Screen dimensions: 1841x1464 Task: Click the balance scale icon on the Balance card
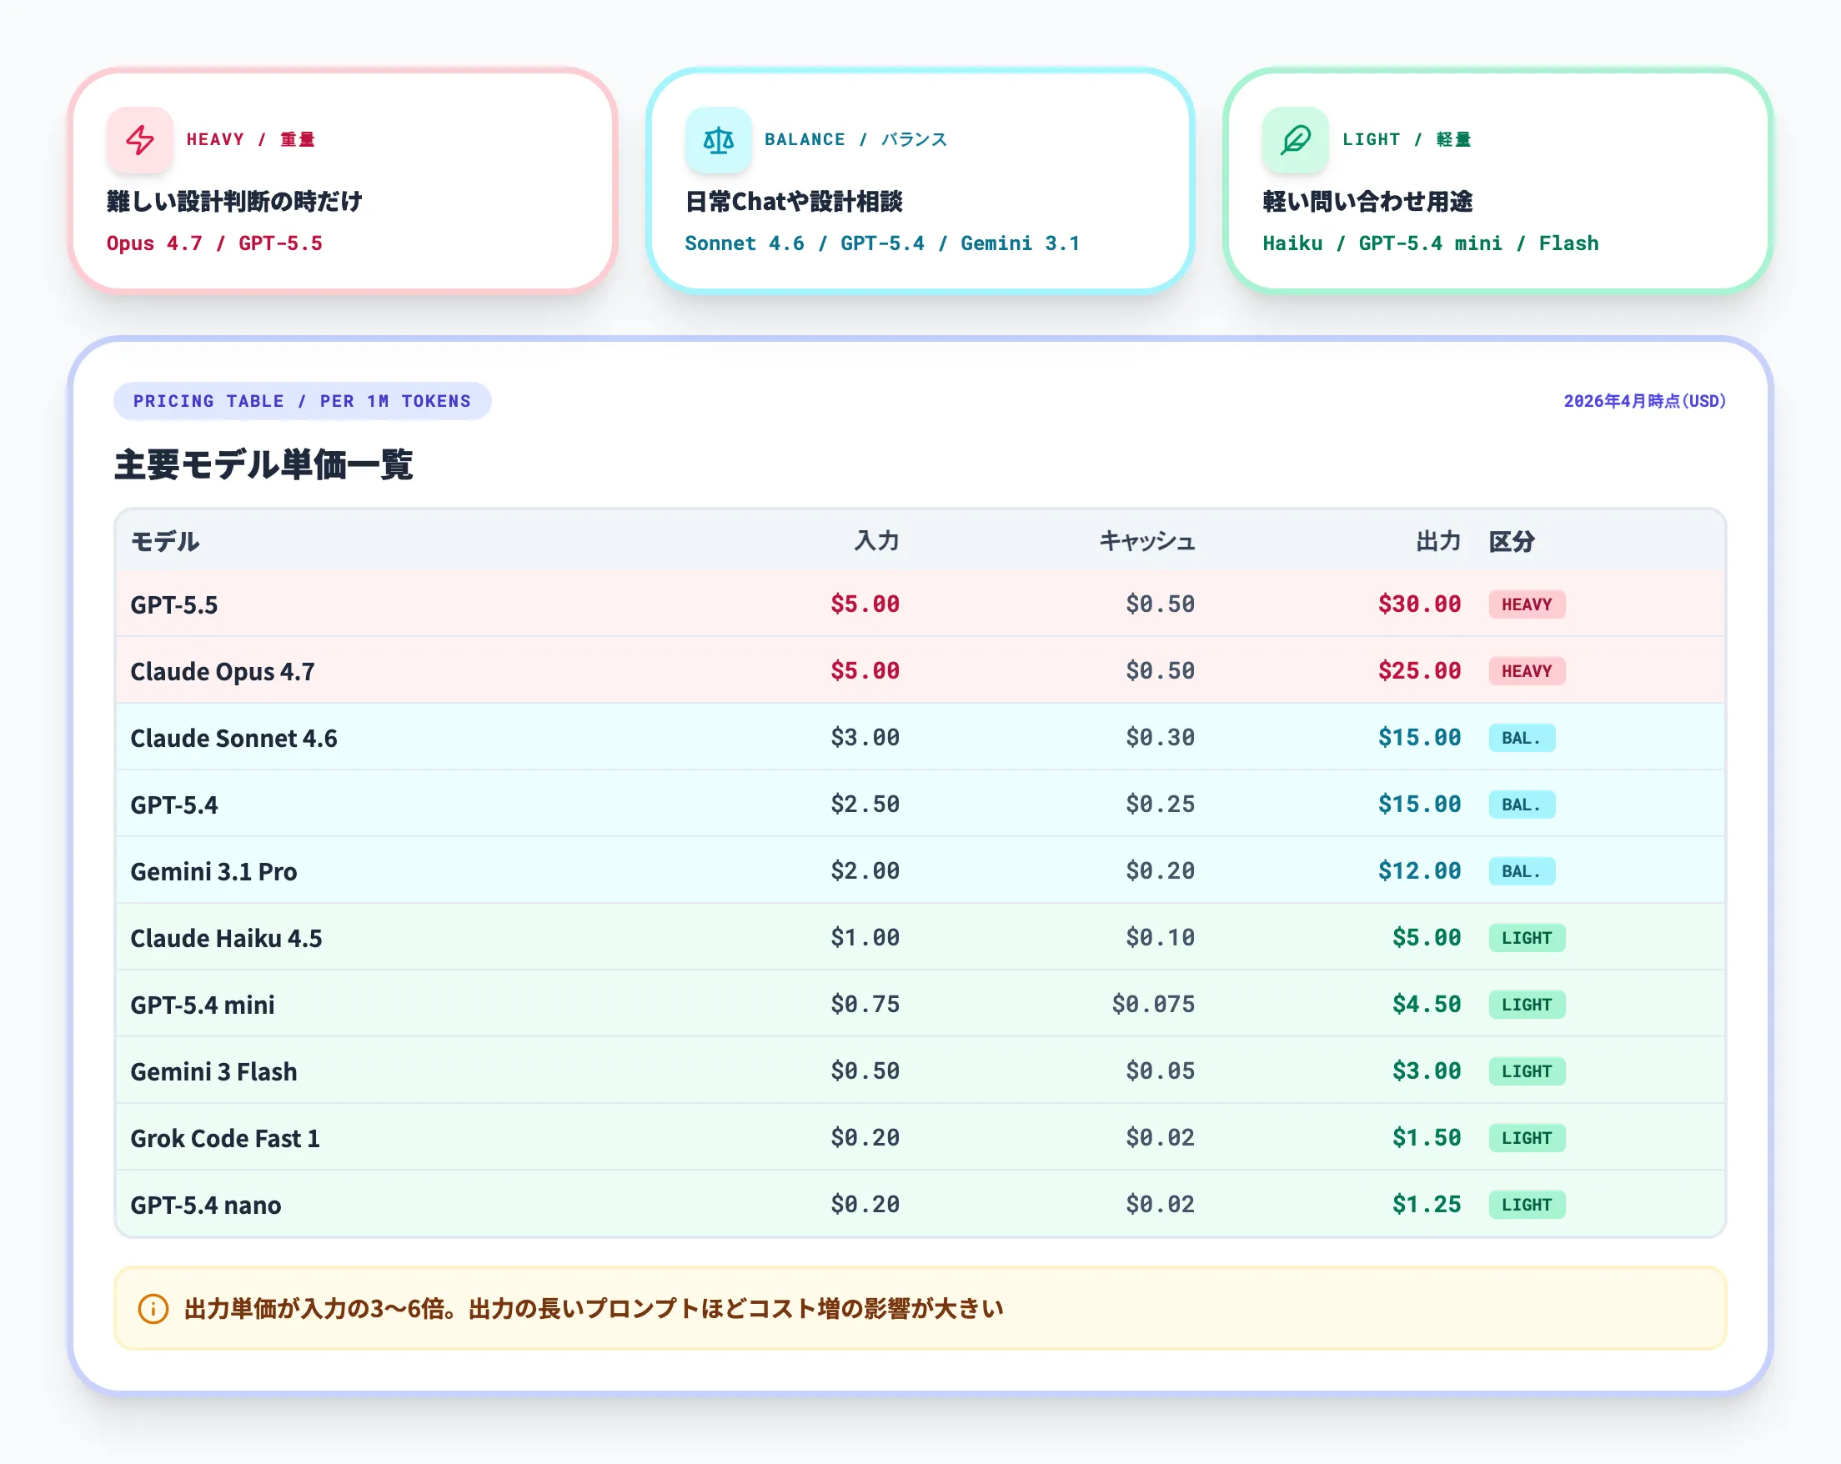[x=718, y=140]
